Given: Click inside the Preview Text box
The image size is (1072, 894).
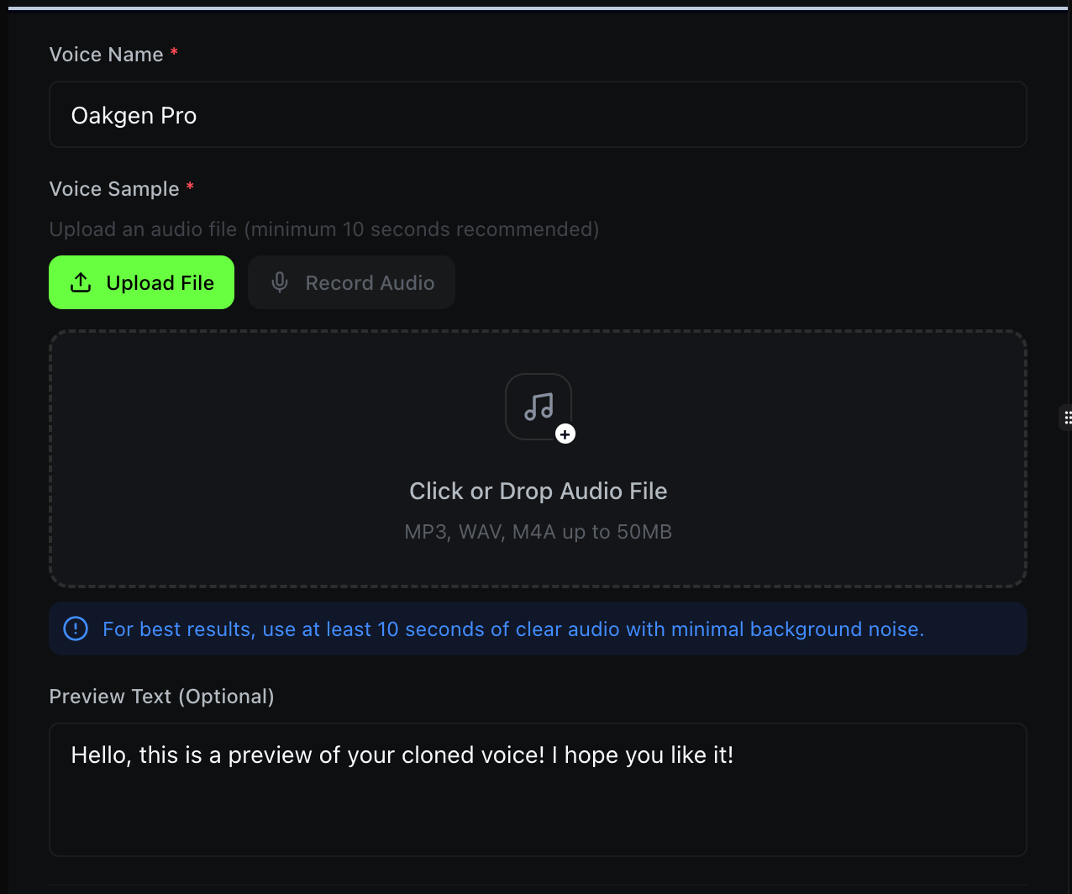Looking at the screenshot, I should click(x=538, y=790).
